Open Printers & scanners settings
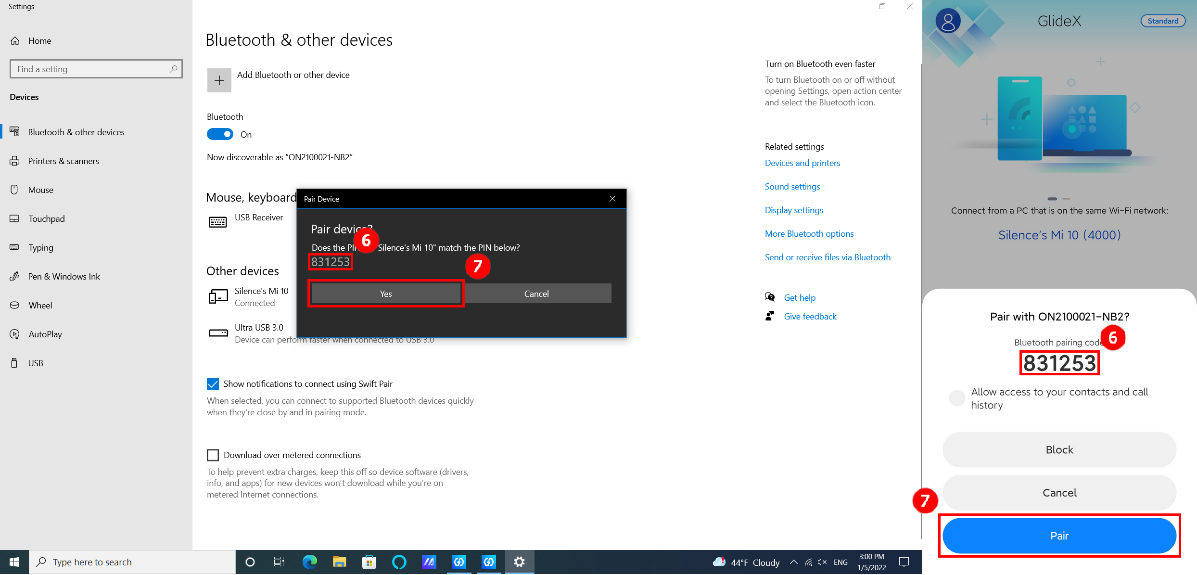The image size is (1197, 575). click(x=64, y=161)
